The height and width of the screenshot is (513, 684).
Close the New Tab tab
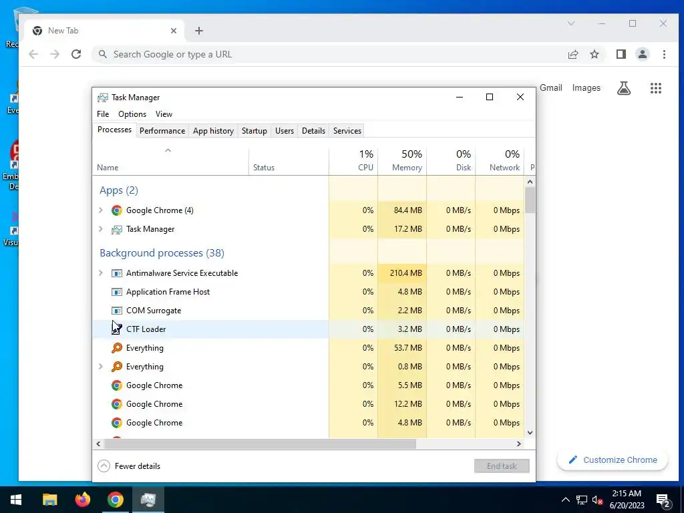tap(174, 31)
